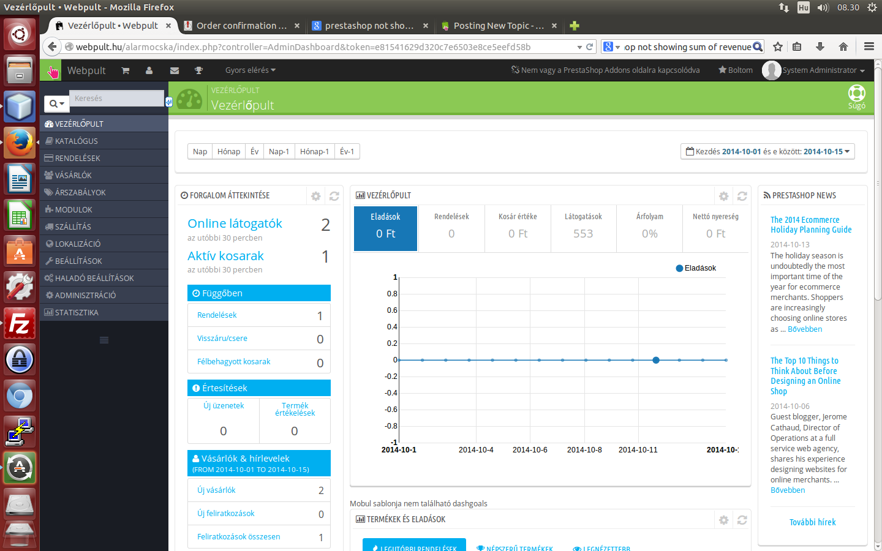
Task: Open settings gear of Vezérlőpult chart panel
Action: [723, 196]
